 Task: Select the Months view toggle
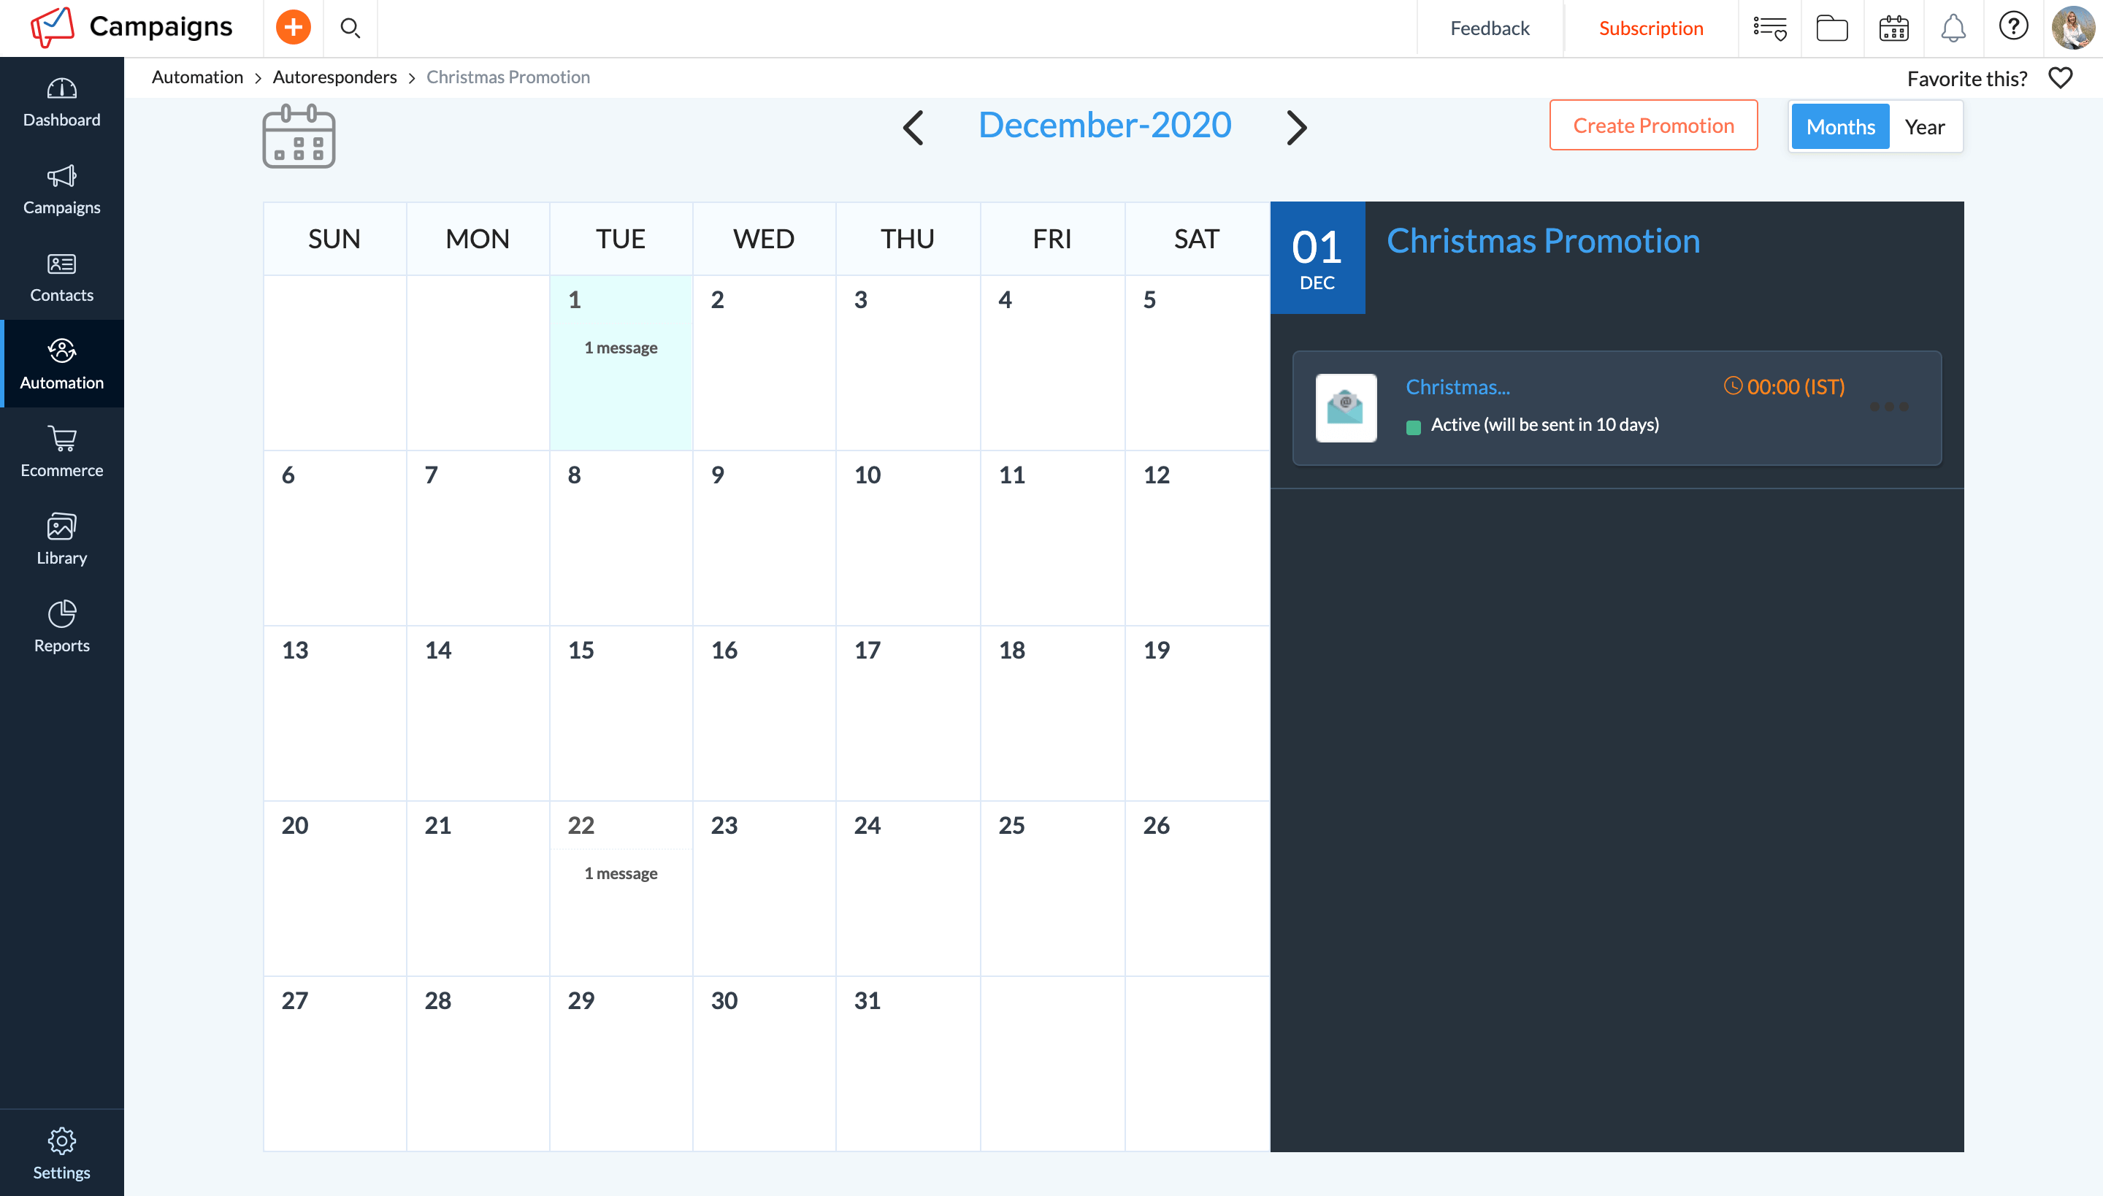click(x=1840, y=126)
